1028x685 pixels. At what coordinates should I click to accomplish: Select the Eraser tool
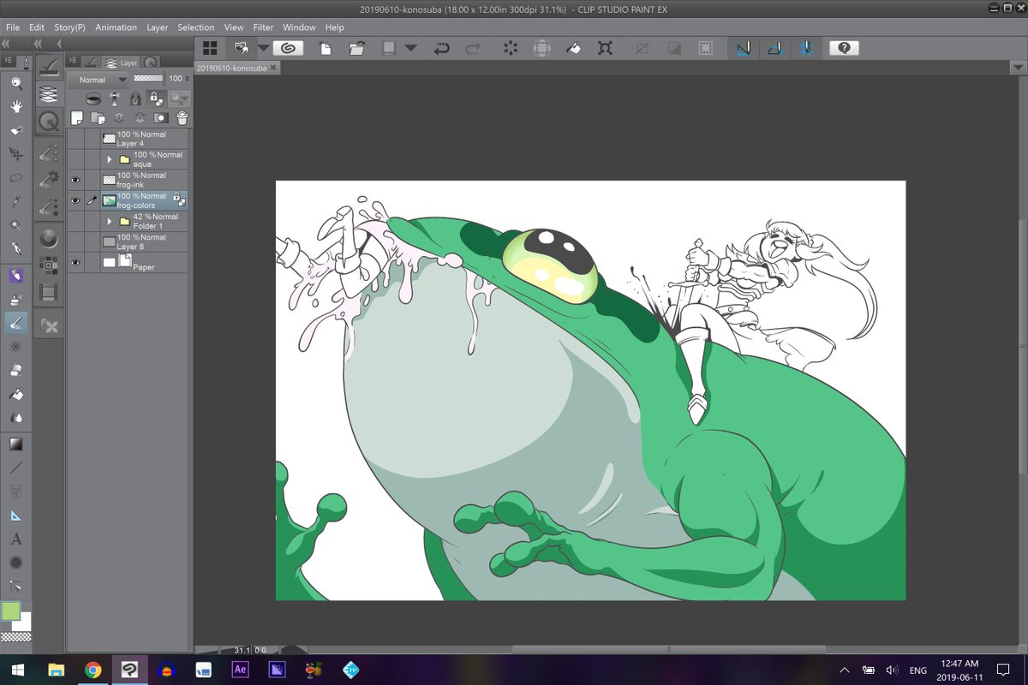pyautogui.click(x=15, y=370)
